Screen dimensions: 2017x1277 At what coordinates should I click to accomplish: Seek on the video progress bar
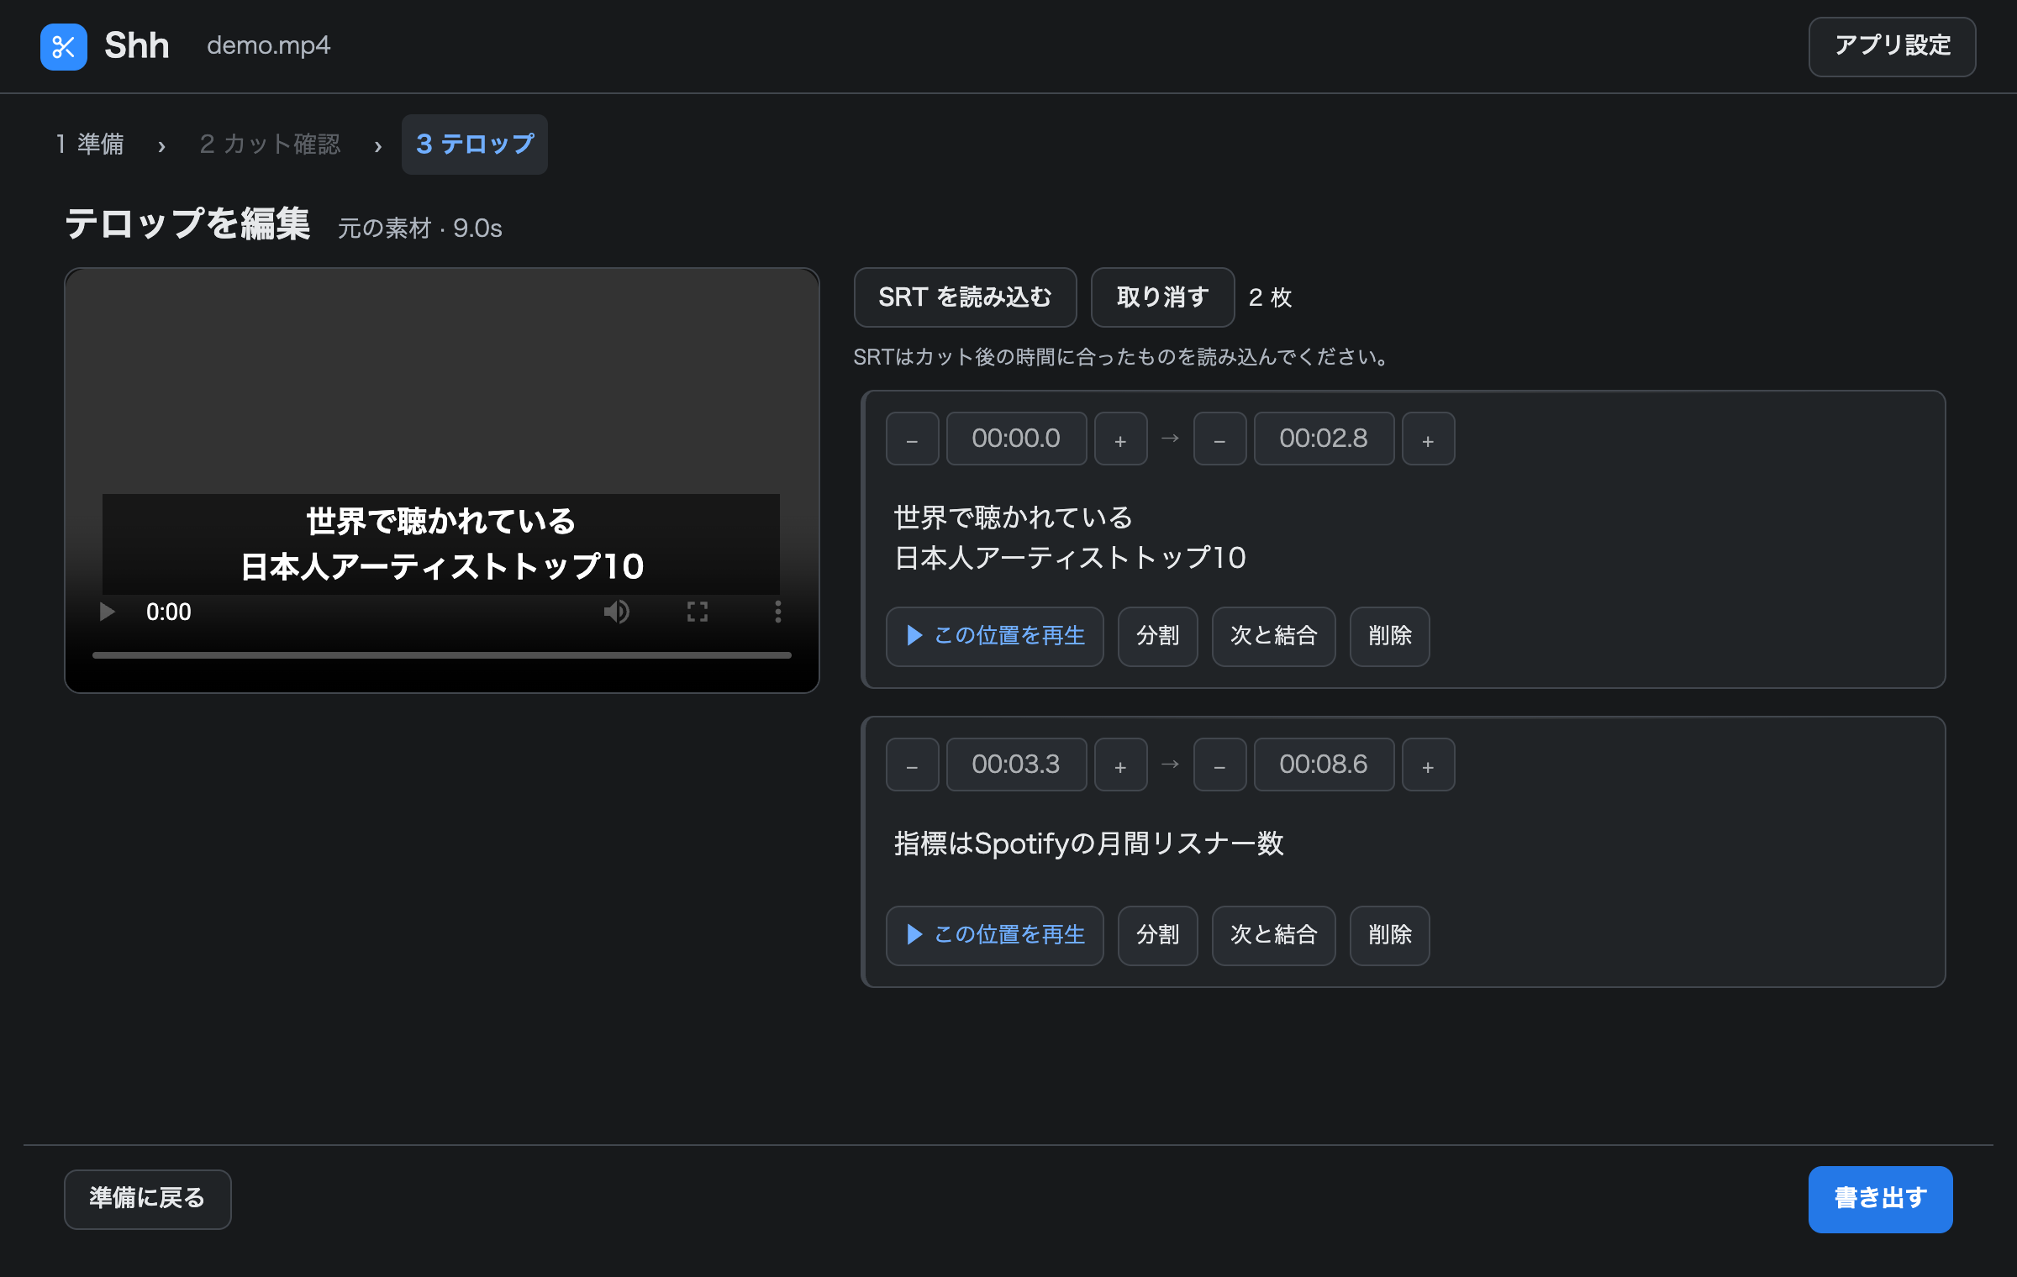point(442,654)
